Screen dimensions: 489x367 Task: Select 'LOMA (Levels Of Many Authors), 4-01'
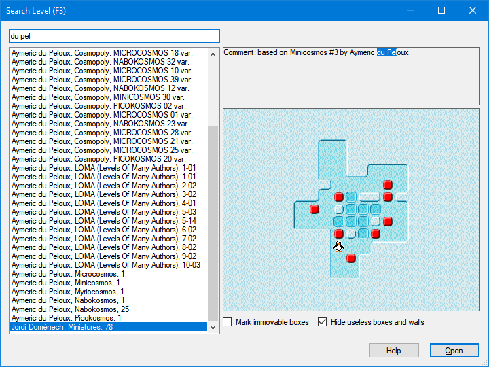coord(109,203)
